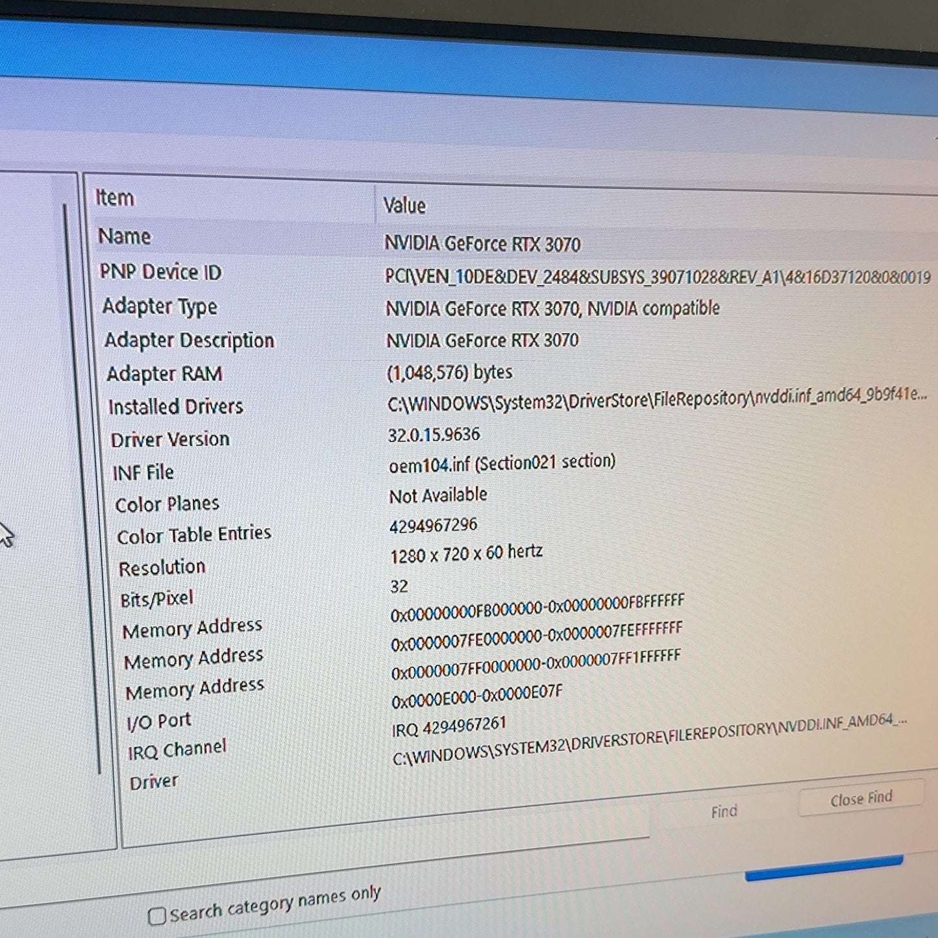Click the uppercase C:\WINDOWS\SYSTEM32\DRIVERSTORE driver path value

[x=650, y=739]
